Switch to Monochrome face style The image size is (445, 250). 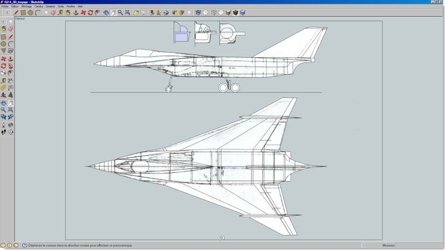coord(243,12)
